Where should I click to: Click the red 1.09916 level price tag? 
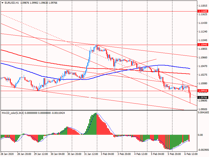[x=203, y=91]
